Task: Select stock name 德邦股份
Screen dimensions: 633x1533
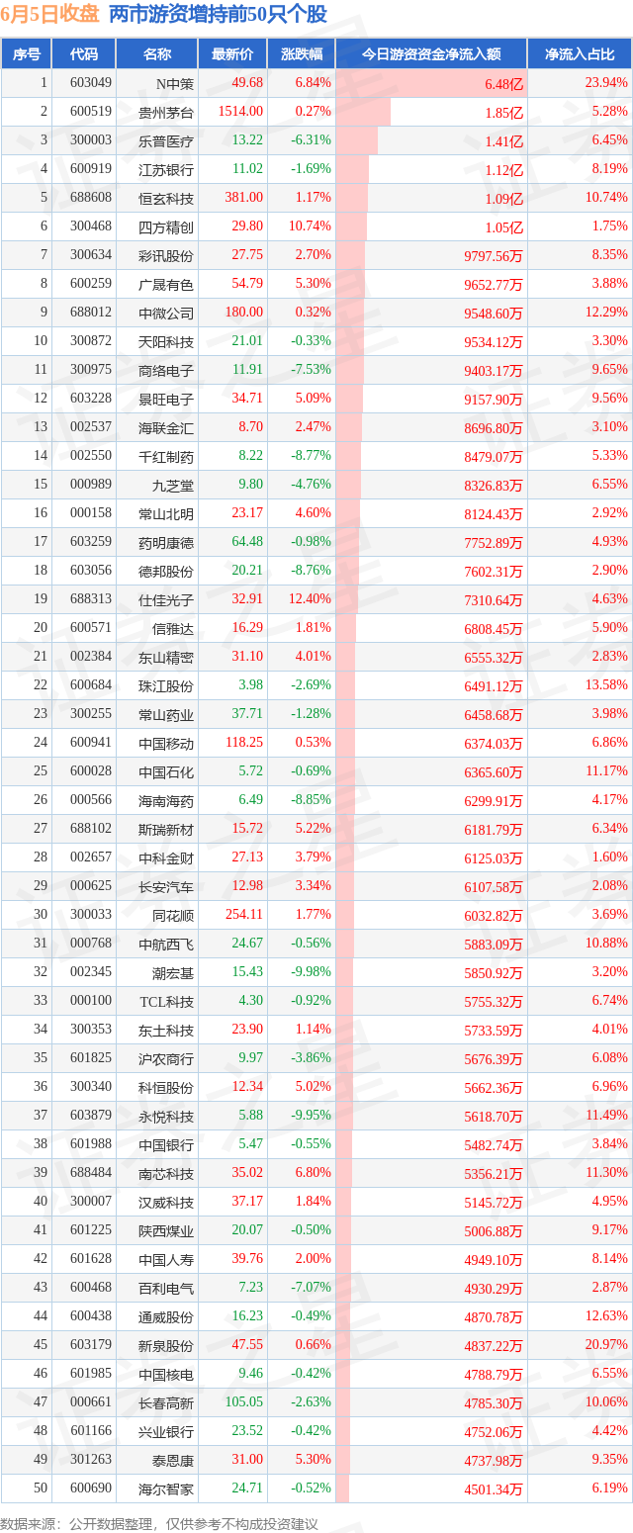Action: (166, 571)
